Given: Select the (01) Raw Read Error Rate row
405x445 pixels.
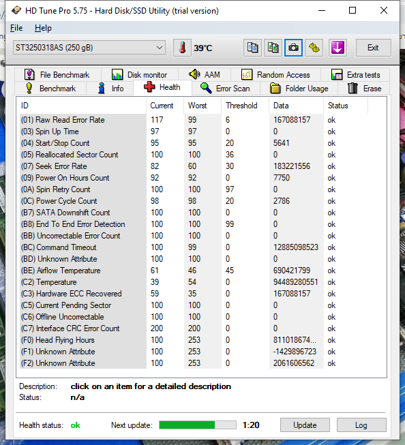Looking at the screenshot, I should [x=194, y=120].
